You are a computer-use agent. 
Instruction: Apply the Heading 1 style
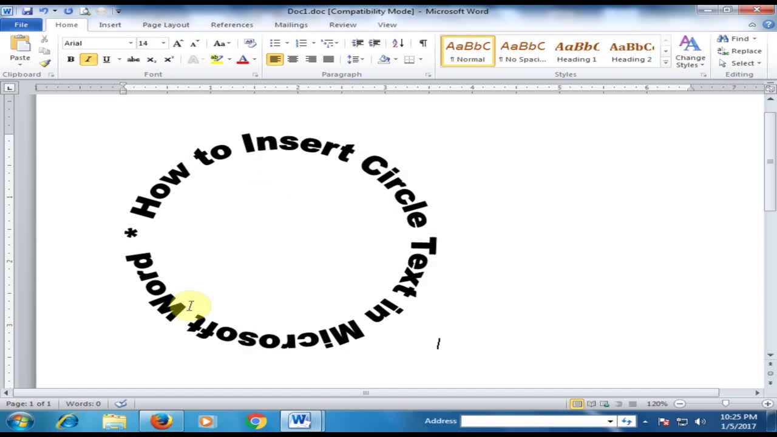click(x=577, y=51)
